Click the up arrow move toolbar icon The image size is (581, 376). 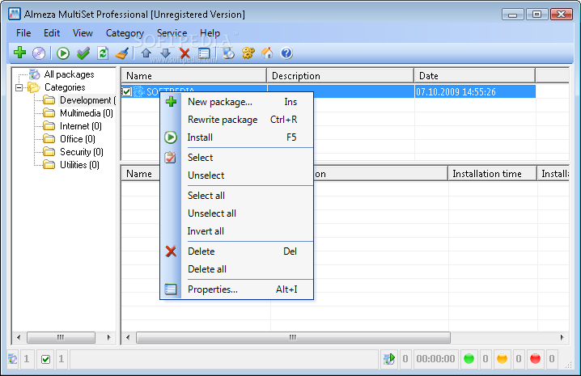tap(146, 53)
